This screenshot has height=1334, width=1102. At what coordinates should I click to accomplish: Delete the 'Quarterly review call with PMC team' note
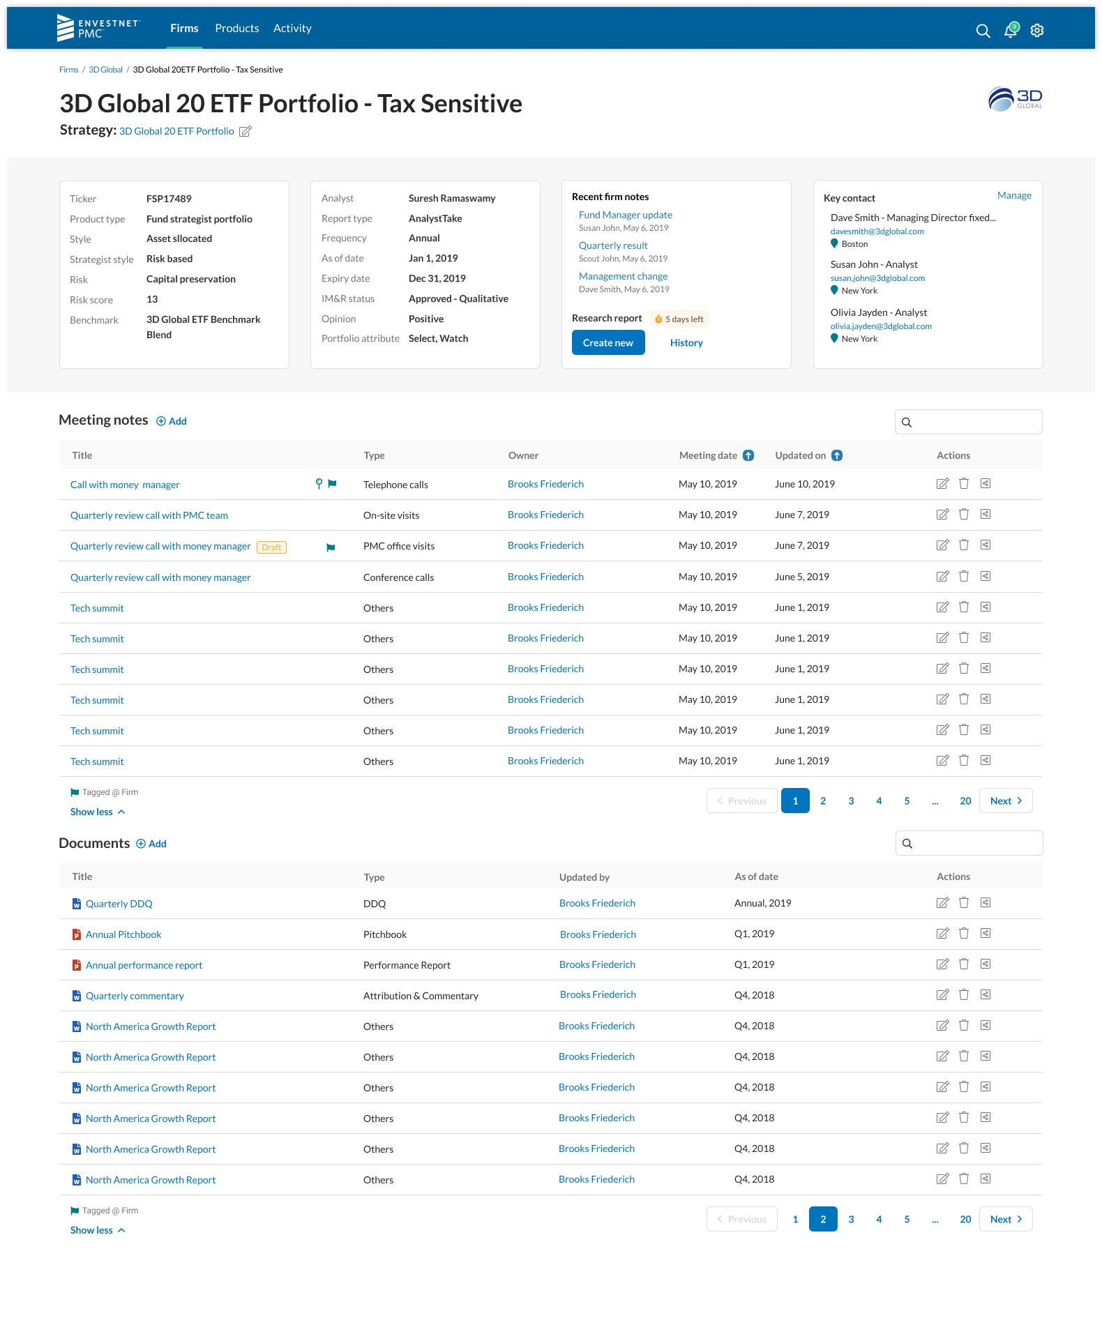coord(964,515)
